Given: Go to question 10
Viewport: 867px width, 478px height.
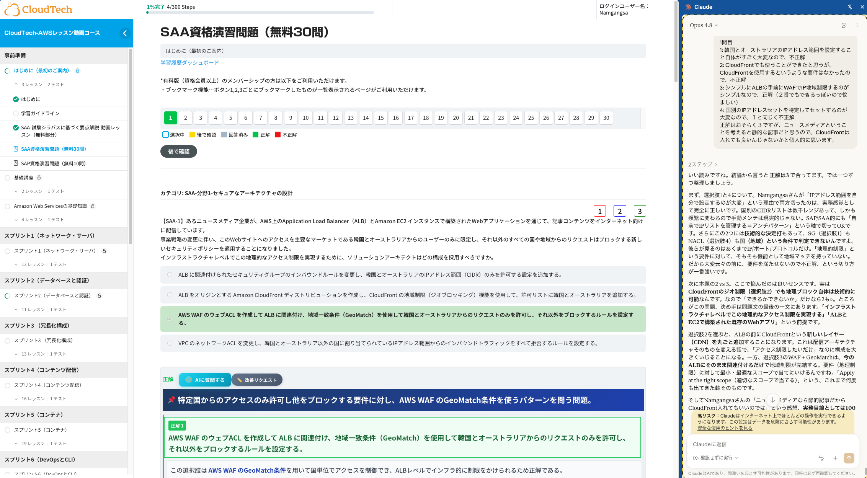Looking at the screenshot, I should click(x=306, y=118).
